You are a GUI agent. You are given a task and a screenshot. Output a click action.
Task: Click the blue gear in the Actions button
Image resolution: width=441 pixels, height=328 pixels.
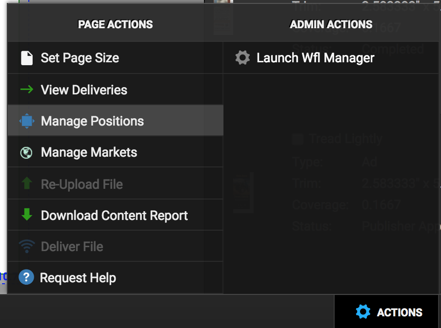click(363, 312)
